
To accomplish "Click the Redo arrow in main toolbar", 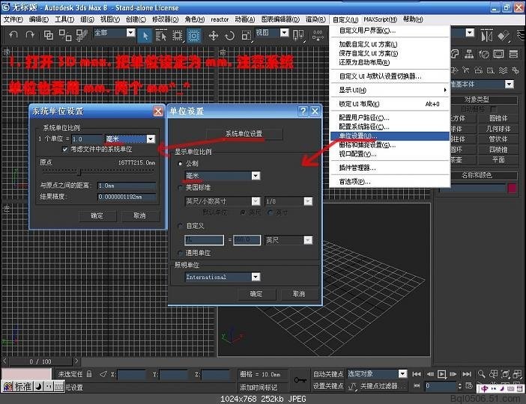I will tap(30, 34).
